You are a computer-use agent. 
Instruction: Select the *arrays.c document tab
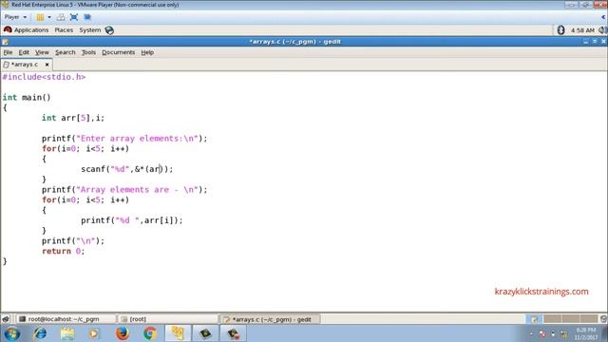[24, 65]
